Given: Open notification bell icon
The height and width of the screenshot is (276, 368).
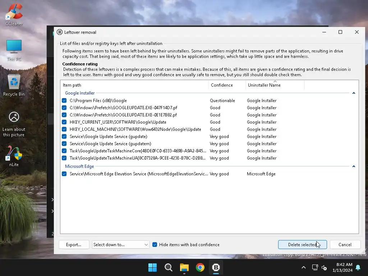Looking at the screenshot, I should pos(358,267).
